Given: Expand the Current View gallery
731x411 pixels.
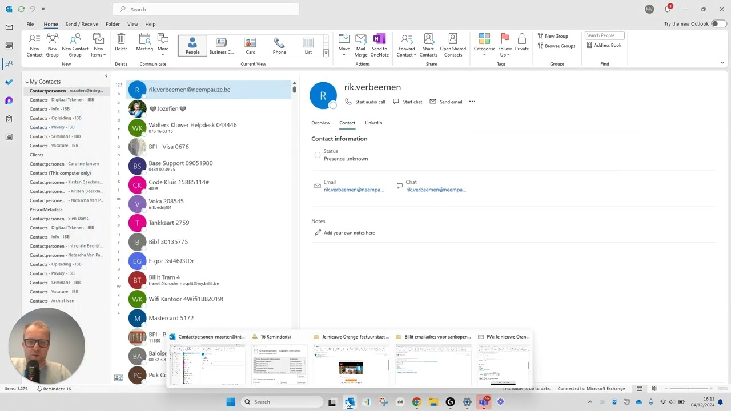Looking at the screenshot, I should 326,53.
